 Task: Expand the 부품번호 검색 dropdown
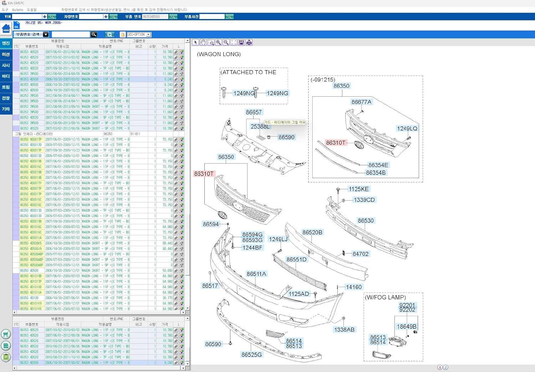point(46,35)
